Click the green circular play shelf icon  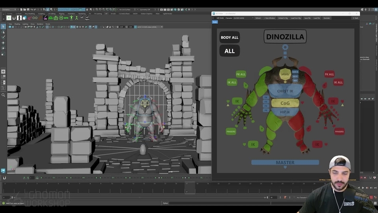point(61,18)
